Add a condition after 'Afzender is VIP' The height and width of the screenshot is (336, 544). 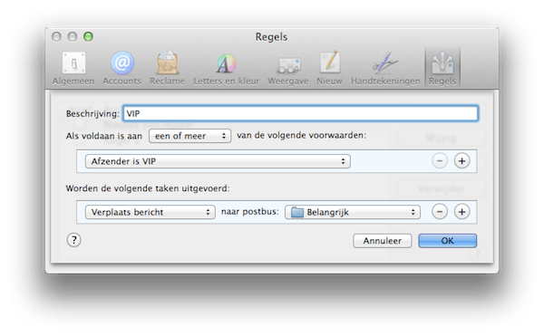(461, 161)
